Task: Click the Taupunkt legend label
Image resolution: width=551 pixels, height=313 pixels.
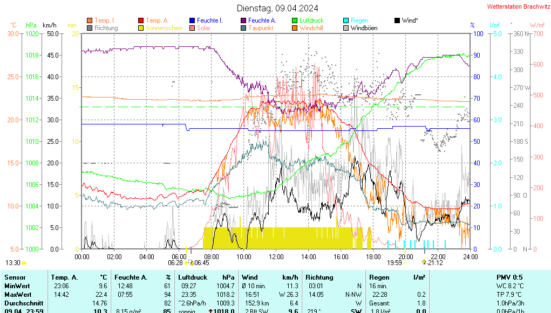Action: tap(261, 28)
